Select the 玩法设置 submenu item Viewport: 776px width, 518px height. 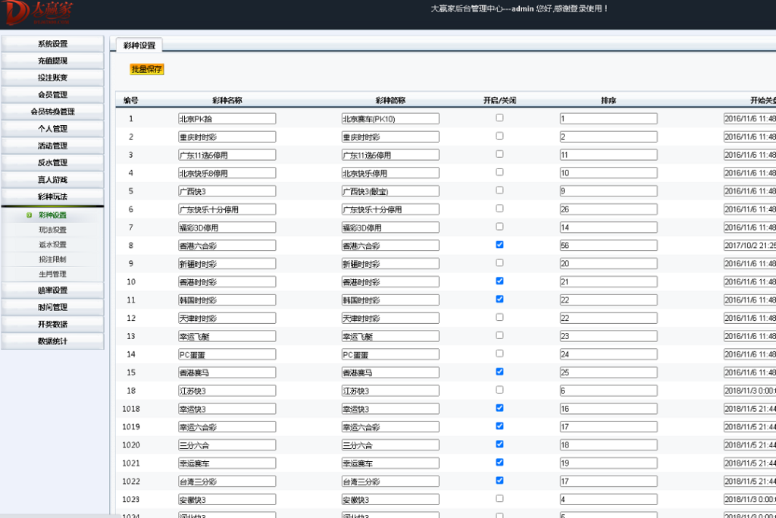click(53, 228)
